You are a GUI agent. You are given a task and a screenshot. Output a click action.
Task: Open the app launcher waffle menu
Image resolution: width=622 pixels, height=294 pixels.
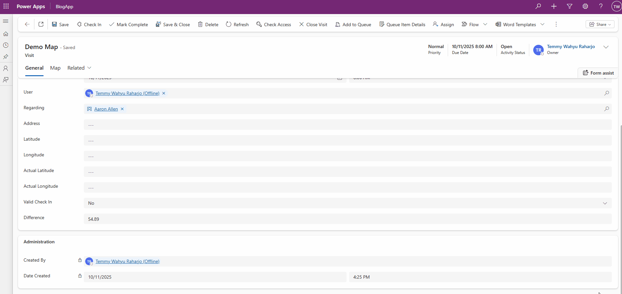6,6
